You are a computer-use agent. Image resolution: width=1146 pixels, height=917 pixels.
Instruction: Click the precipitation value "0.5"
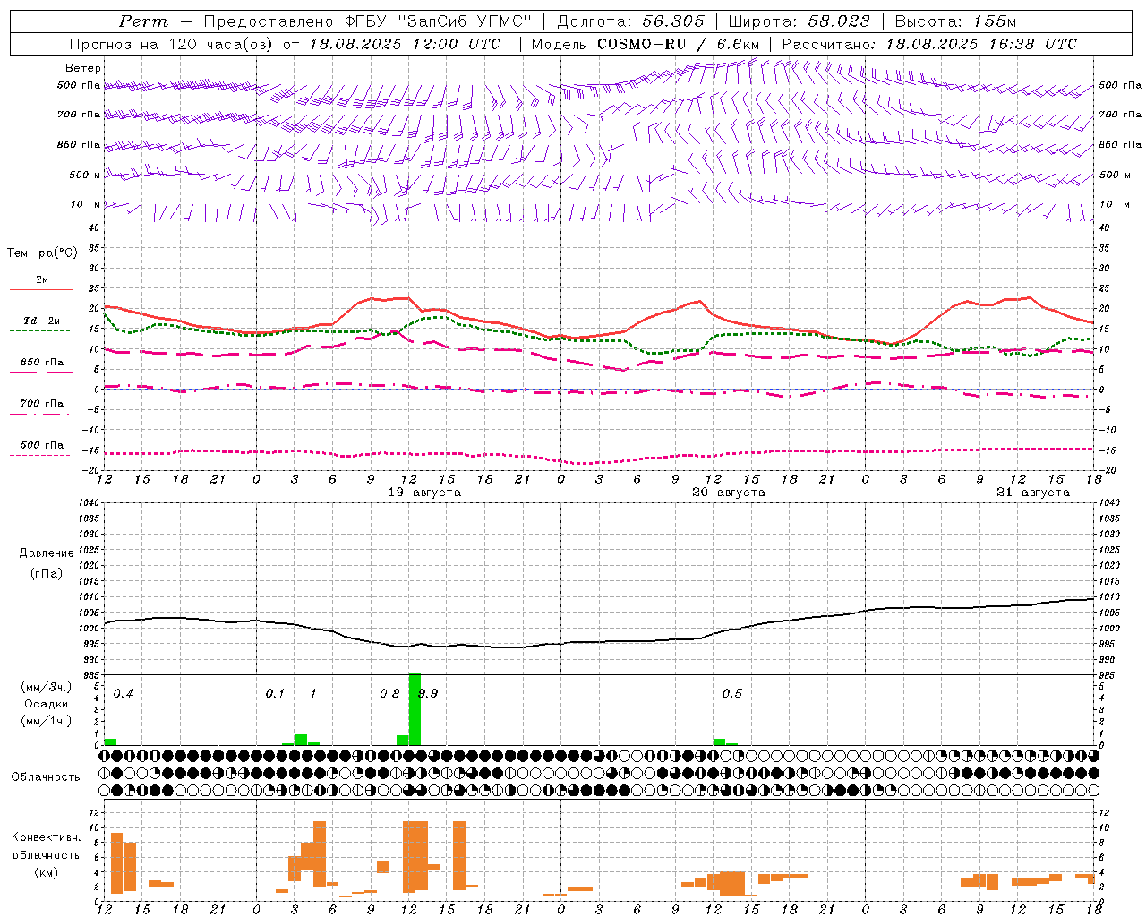click(x=732, y=694)
